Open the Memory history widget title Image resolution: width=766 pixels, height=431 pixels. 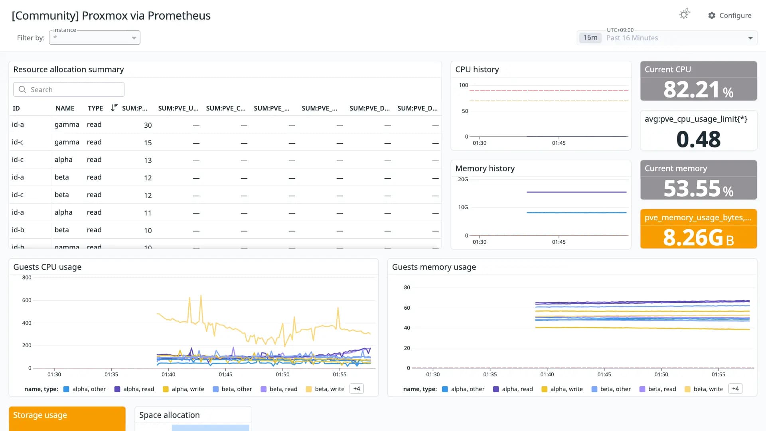[x=485, y=168]
